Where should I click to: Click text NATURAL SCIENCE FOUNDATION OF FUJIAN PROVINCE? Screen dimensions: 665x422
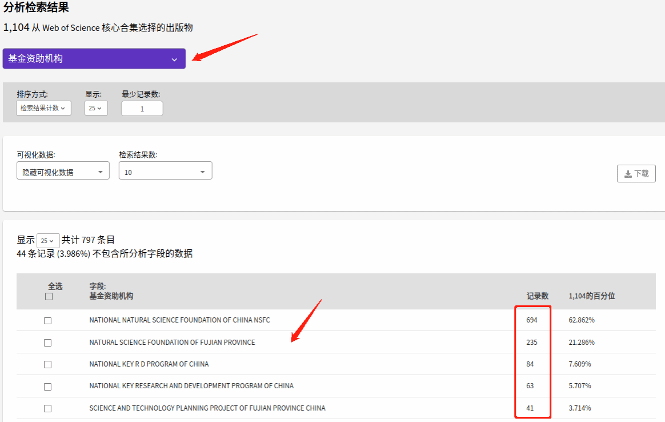click(172, 342)
